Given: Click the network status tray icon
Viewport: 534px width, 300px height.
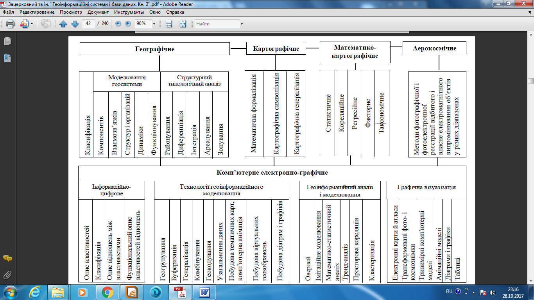Looking at the screenshot, I should point(483,292).
